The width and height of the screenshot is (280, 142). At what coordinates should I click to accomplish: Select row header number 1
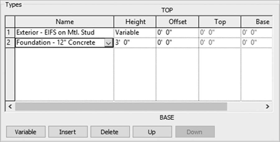10,32
